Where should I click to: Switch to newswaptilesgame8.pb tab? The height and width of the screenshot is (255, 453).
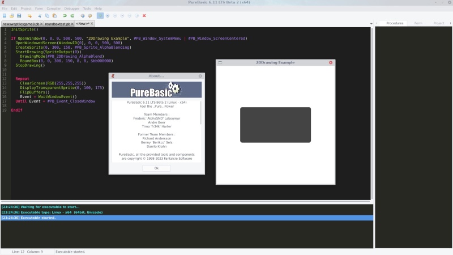coord(21,24)
